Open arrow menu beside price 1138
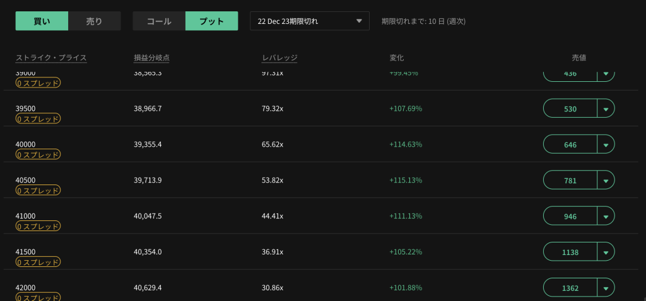The image size is (646, 301). pos(606,253)
